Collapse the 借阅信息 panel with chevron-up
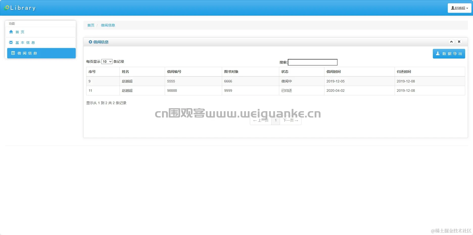Image resolution: width=473 pixels, height=235 pixels. click(451, 42)
